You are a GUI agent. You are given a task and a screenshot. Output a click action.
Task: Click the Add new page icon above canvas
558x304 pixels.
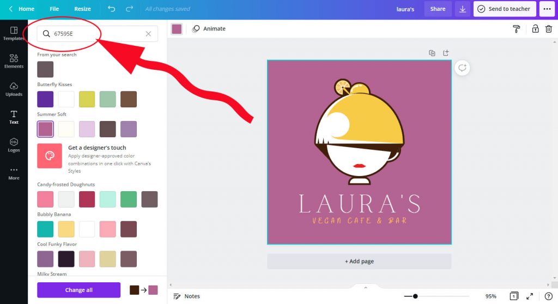click(x=446, y=53)
